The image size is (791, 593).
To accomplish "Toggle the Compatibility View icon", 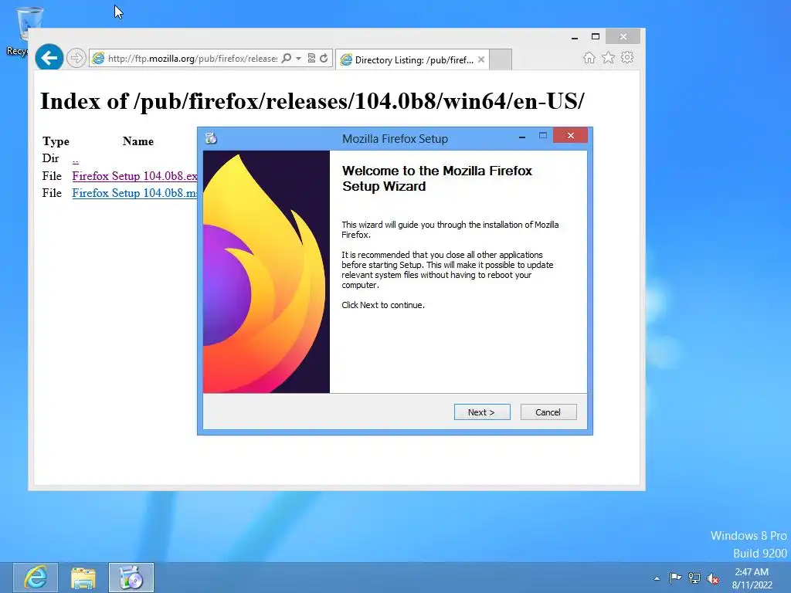I will click(x=312, y=58).
